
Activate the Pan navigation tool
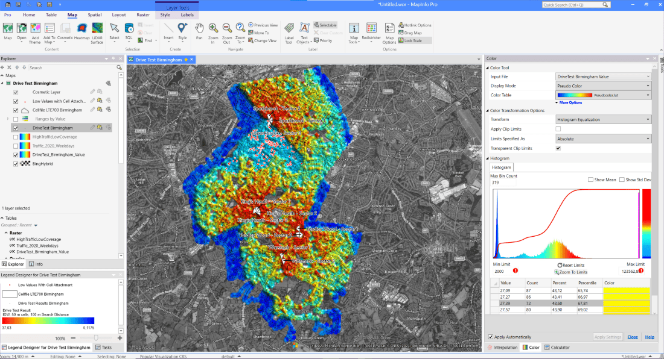[x=200, y=29]
